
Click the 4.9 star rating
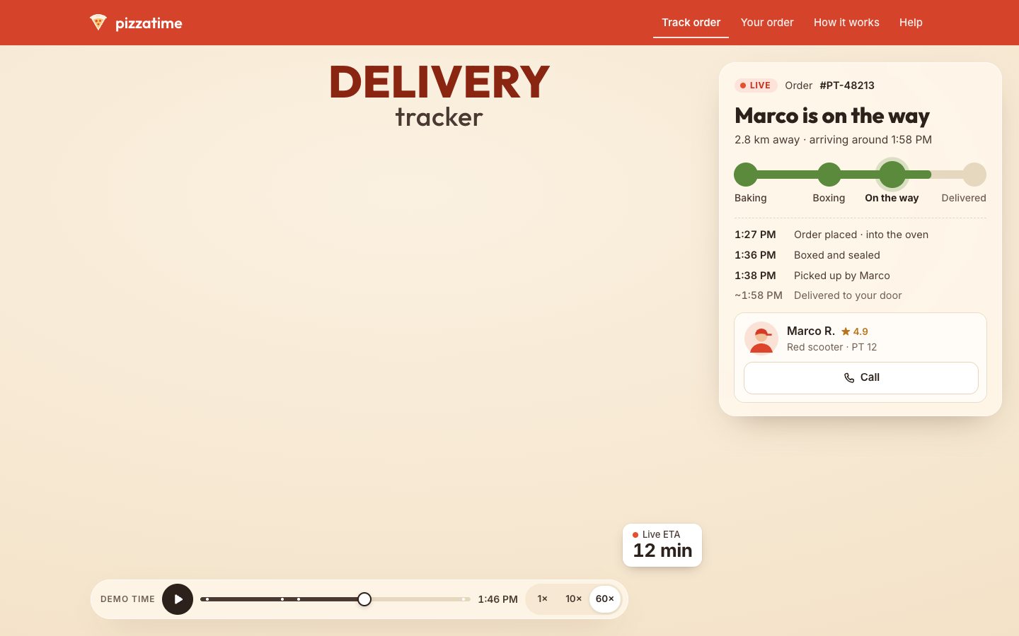[x=854, y=331]
